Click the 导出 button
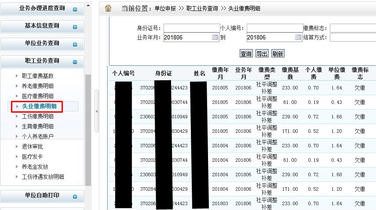The image size is (376, 210). click(262, 53)
